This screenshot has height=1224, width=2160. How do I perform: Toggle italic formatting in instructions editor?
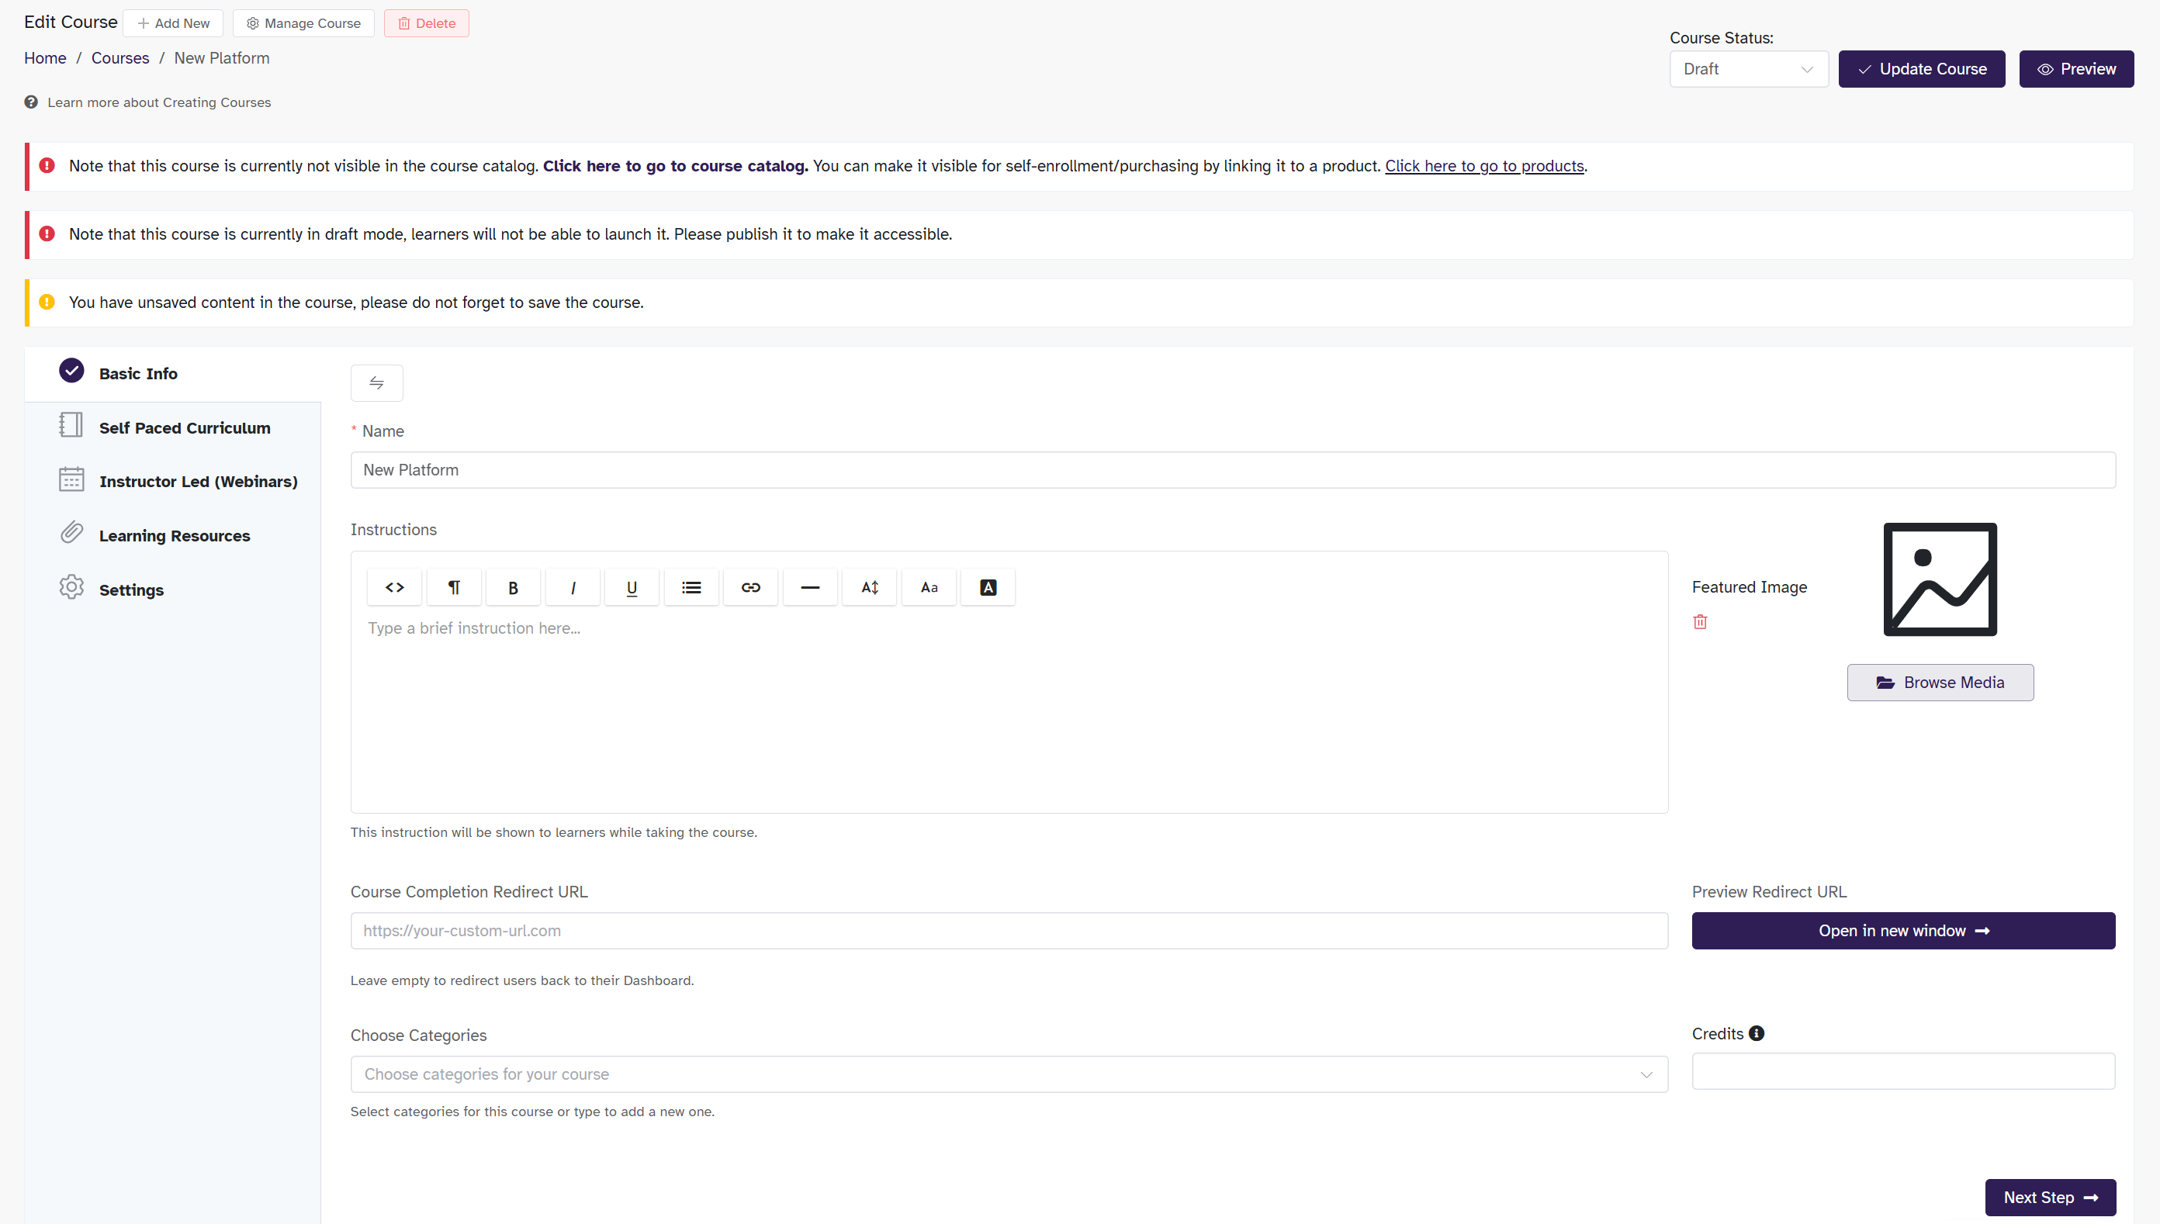click(573, 586)
